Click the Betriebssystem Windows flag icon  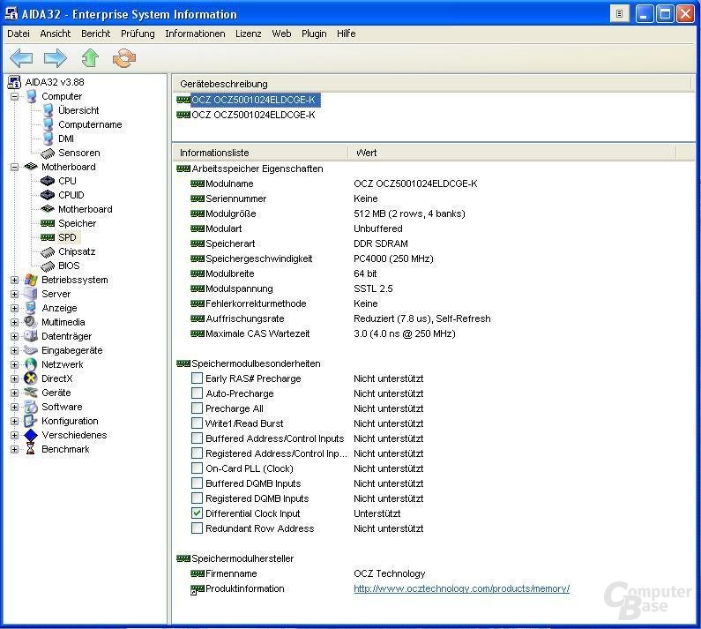click(31, 280)
